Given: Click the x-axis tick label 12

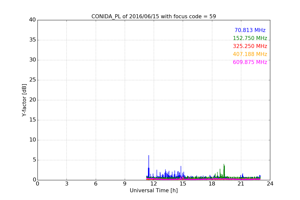Looking at the screenshot, I should tap(154, 184).
